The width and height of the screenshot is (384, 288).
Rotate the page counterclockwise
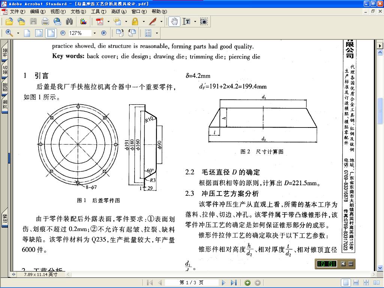click(x=132, y=33)
